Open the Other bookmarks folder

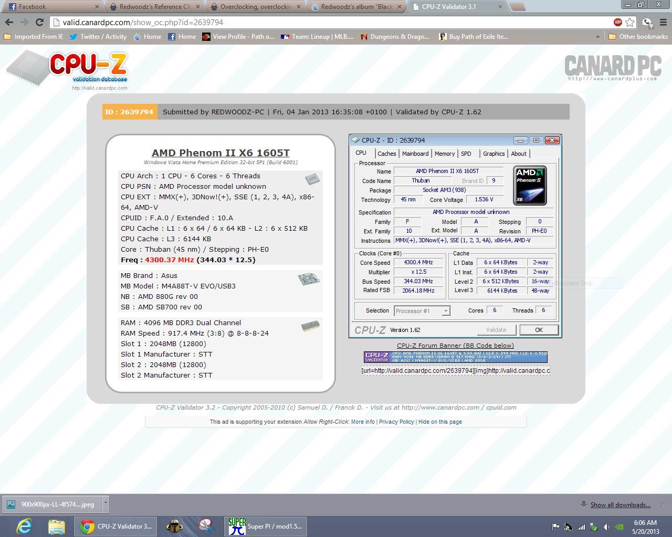[638, 37]
